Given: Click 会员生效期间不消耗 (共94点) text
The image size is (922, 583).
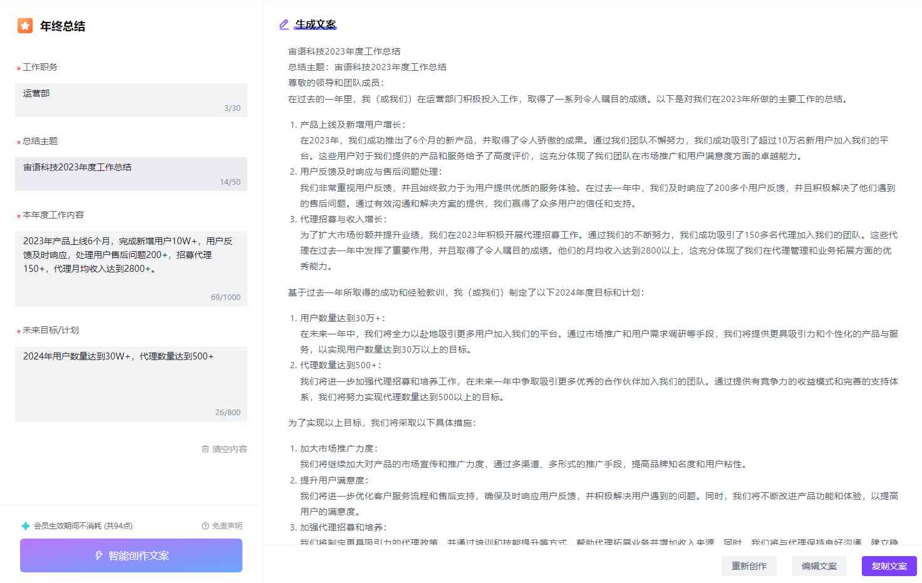Looking at the screenshot, I should (x=83, y=526).
